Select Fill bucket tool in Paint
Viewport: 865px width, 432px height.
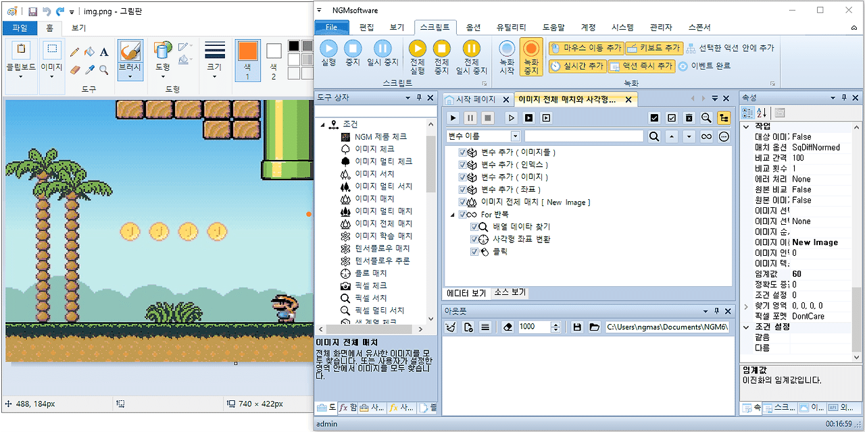(x=90, y=52)
